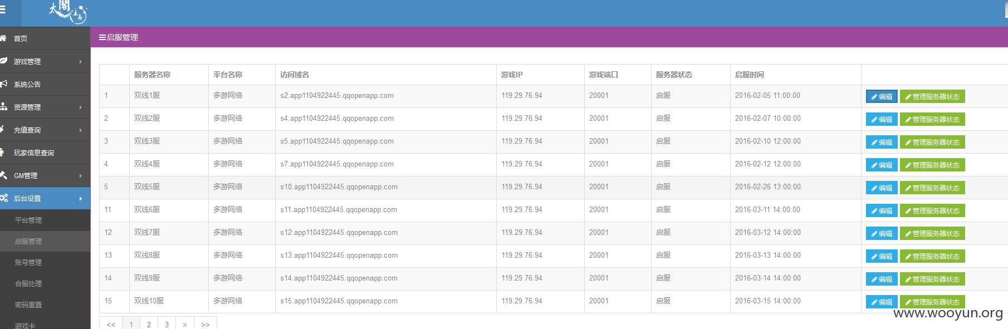Viewport: 1008px width, 329px height.
Task: Click the 系统公告 megaphone icon
Action: pyautogui.click(x=3, y=84)
